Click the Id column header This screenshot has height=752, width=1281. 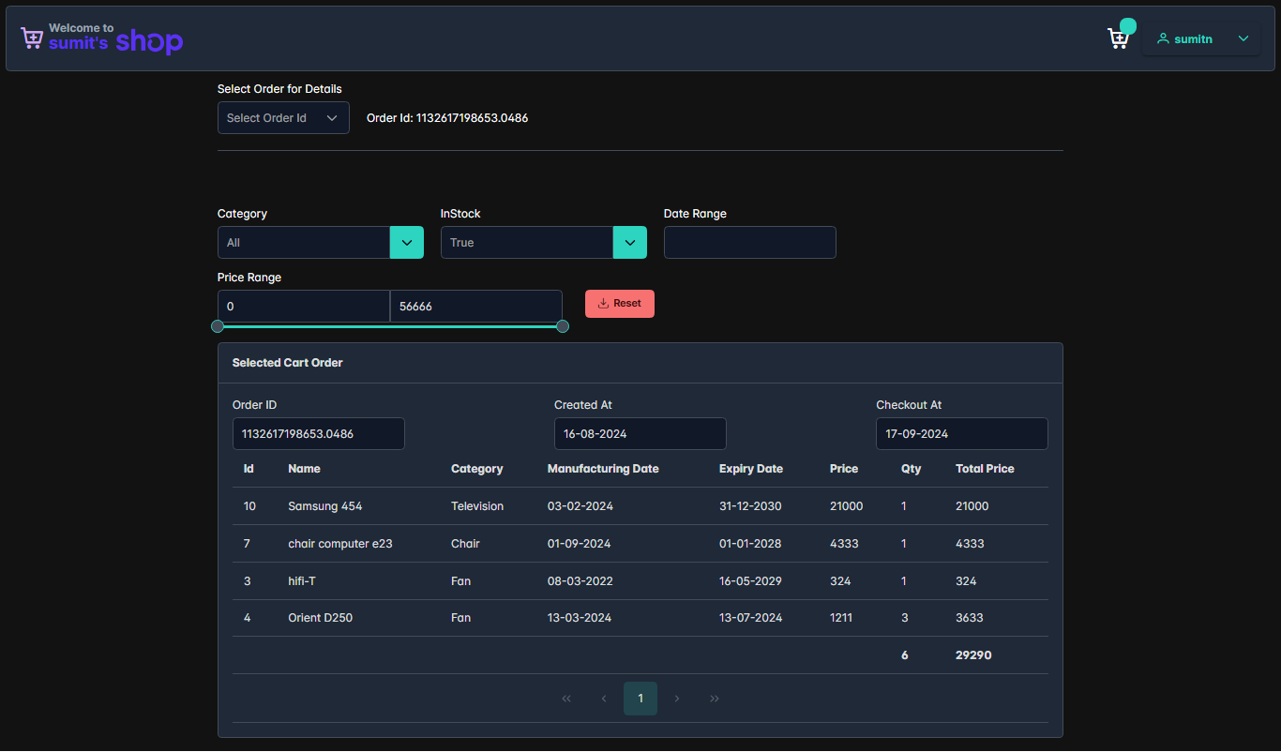(x=249, y=469)
